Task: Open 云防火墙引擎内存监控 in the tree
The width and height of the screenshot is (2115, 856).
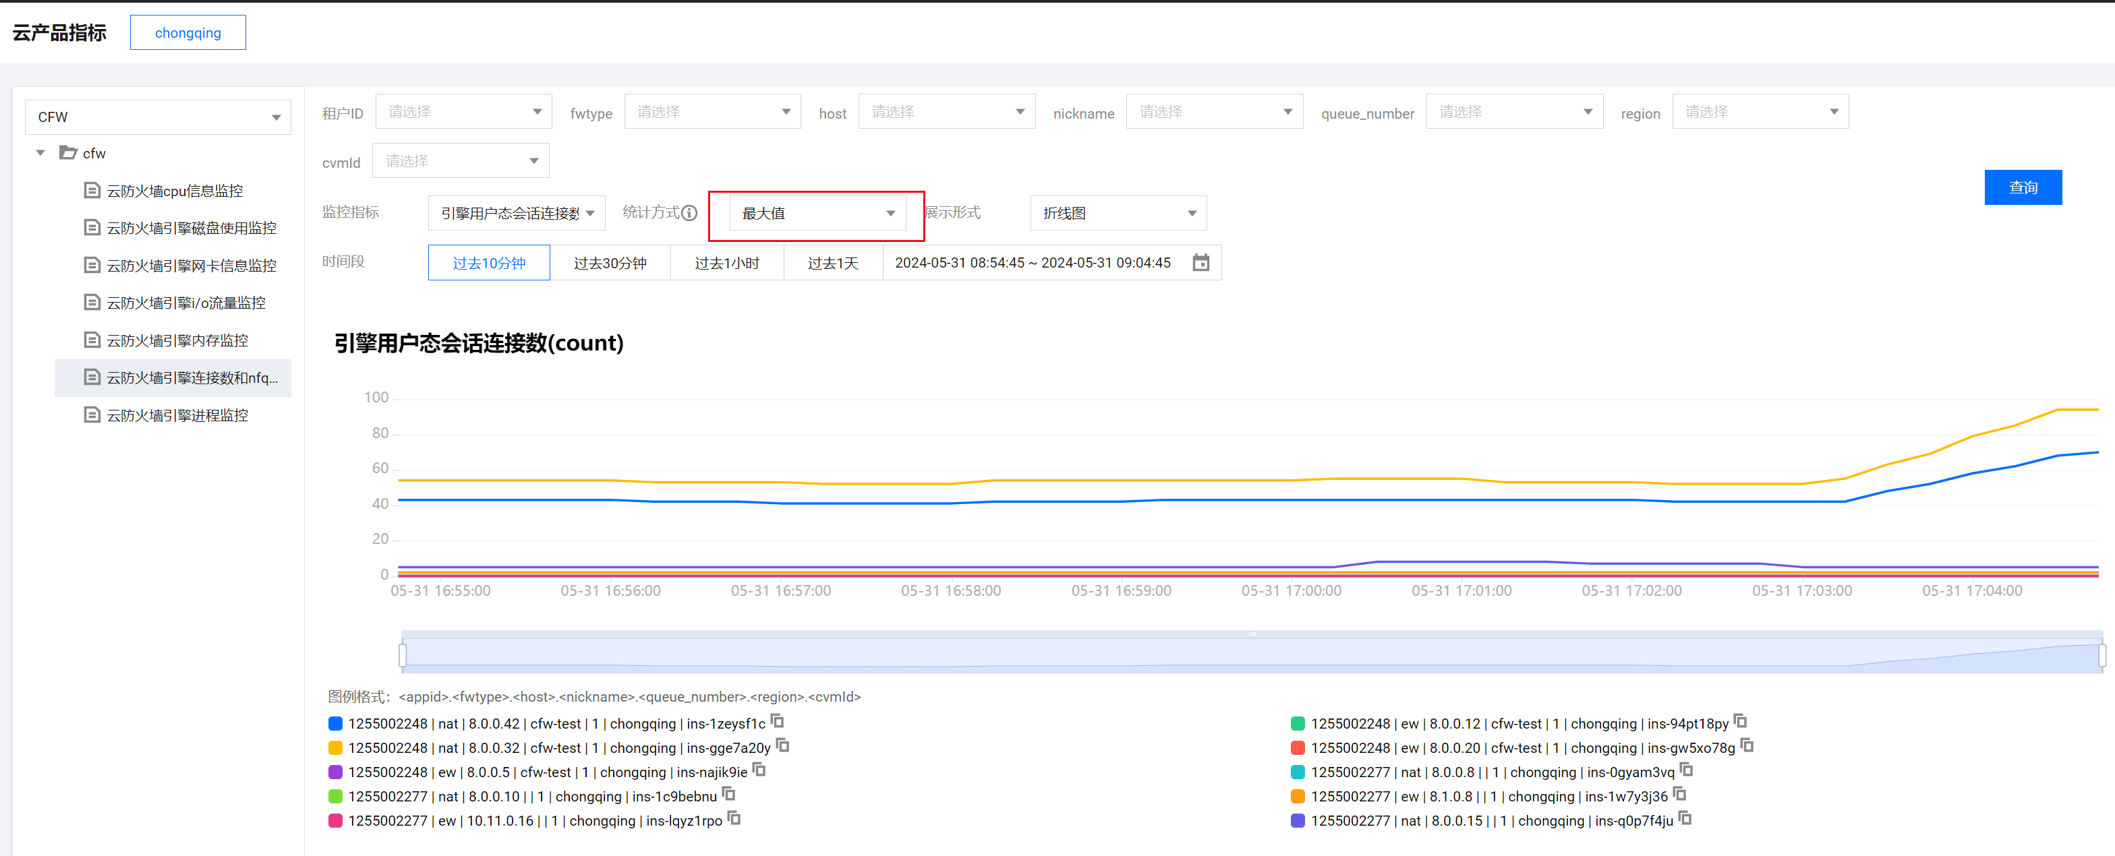Action: point(177,340)
